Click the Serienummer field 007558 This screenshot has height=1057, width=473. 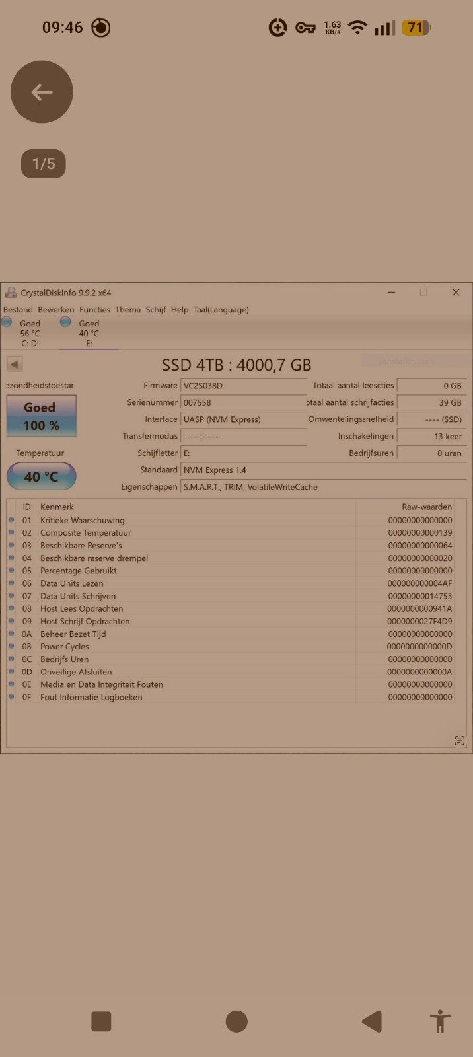coord(243,402)
